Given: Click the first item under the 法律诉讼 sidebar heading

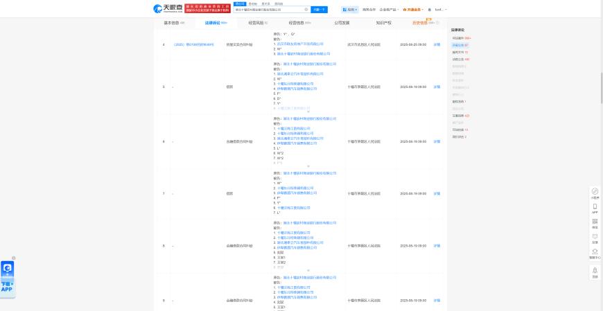Looking at the screenshot, I should point(462,38).
